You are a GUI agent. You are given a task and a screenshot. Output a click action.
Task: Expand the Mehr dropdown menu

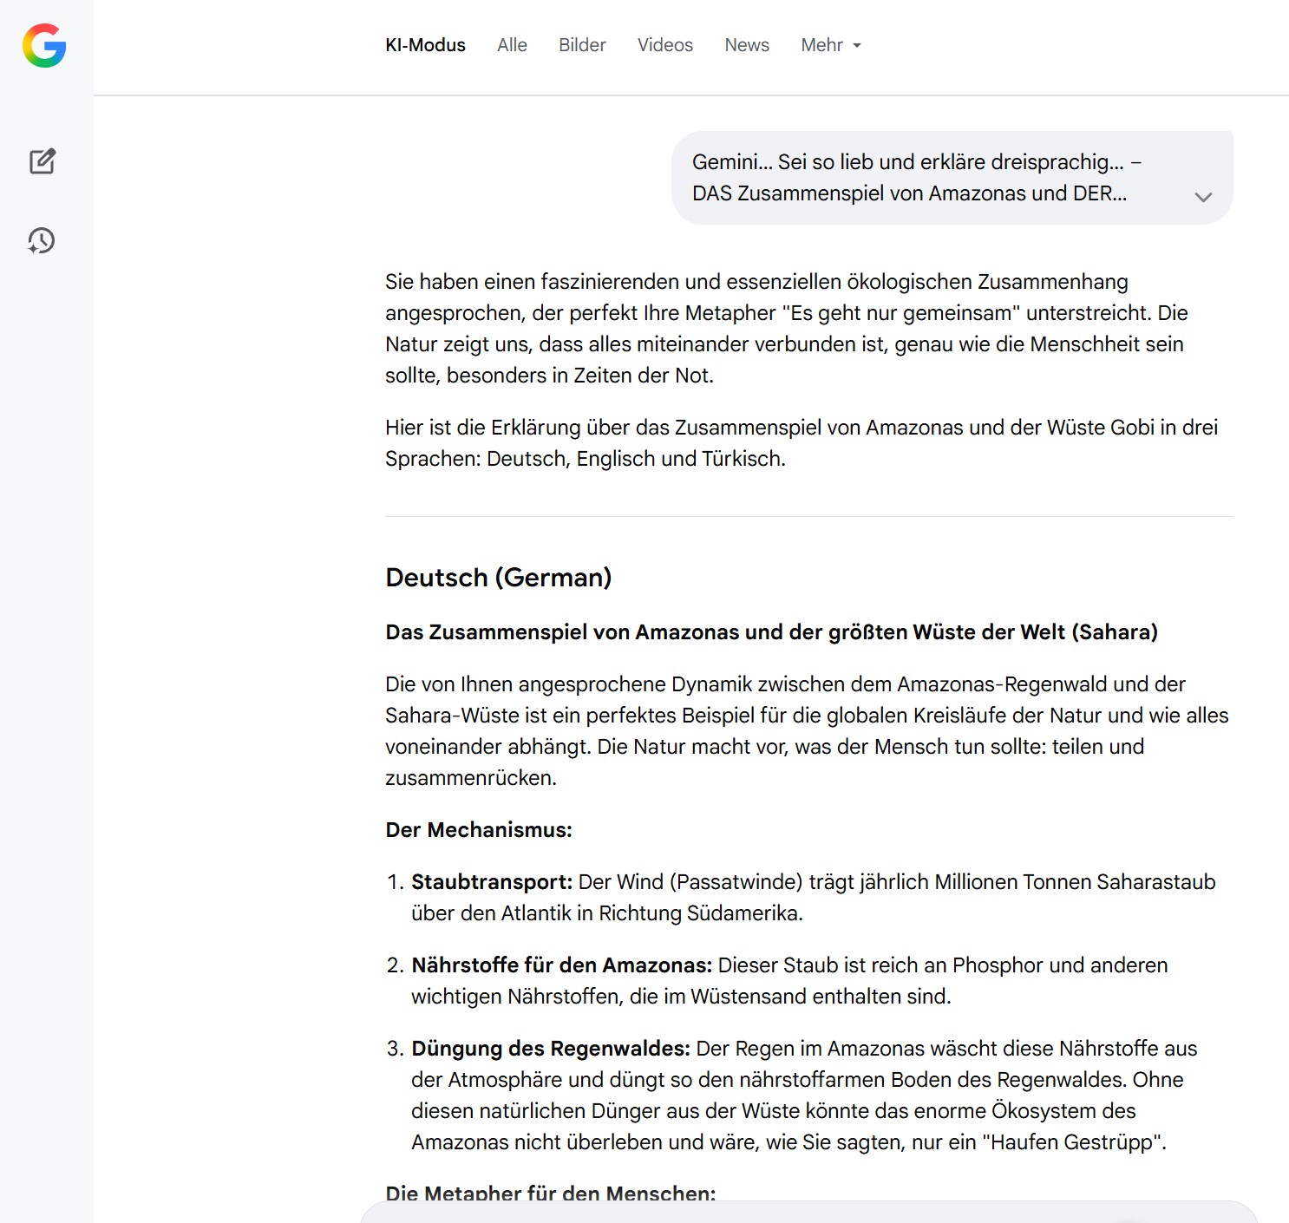830,45
